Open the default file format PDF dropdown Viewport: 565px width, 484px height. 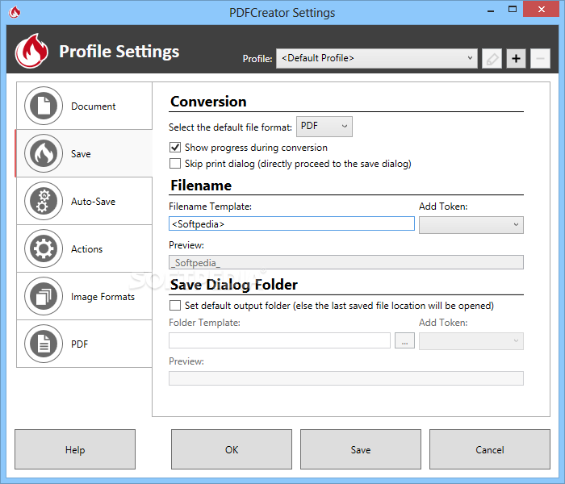324,127
